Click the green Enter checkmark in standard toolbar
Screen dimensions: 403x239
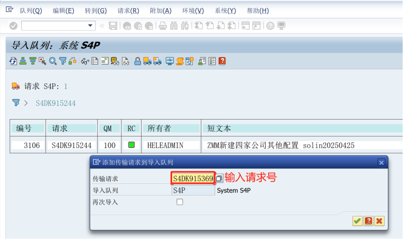13,26
